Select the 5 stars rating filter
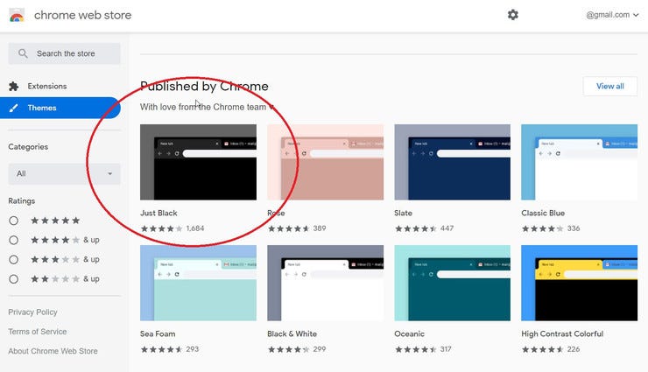 (14, 221)
